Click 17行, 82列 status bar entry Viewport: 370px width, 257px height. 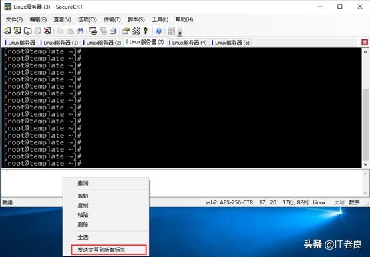[295, 202]
